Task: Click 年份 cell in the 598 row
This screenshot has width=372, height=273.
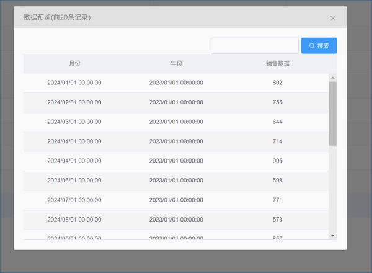Action: click(x=176, y=181)
